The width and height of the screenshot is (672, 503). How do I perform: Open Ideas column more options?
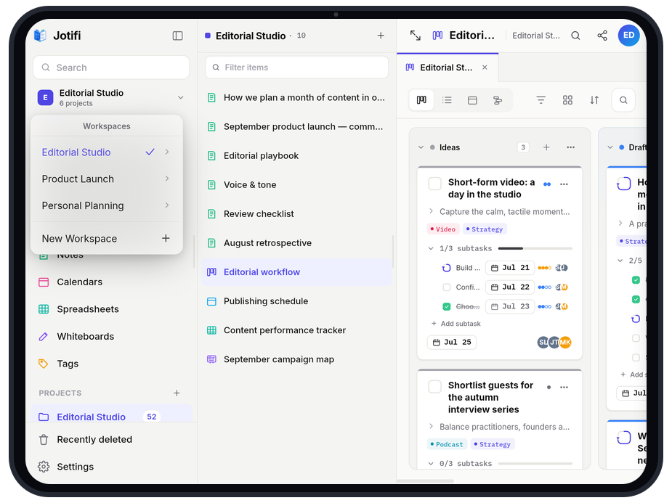click(570, 147)
